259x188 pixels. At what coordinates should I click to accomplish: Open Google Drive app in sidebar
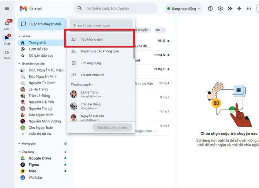tap(40, 158)
